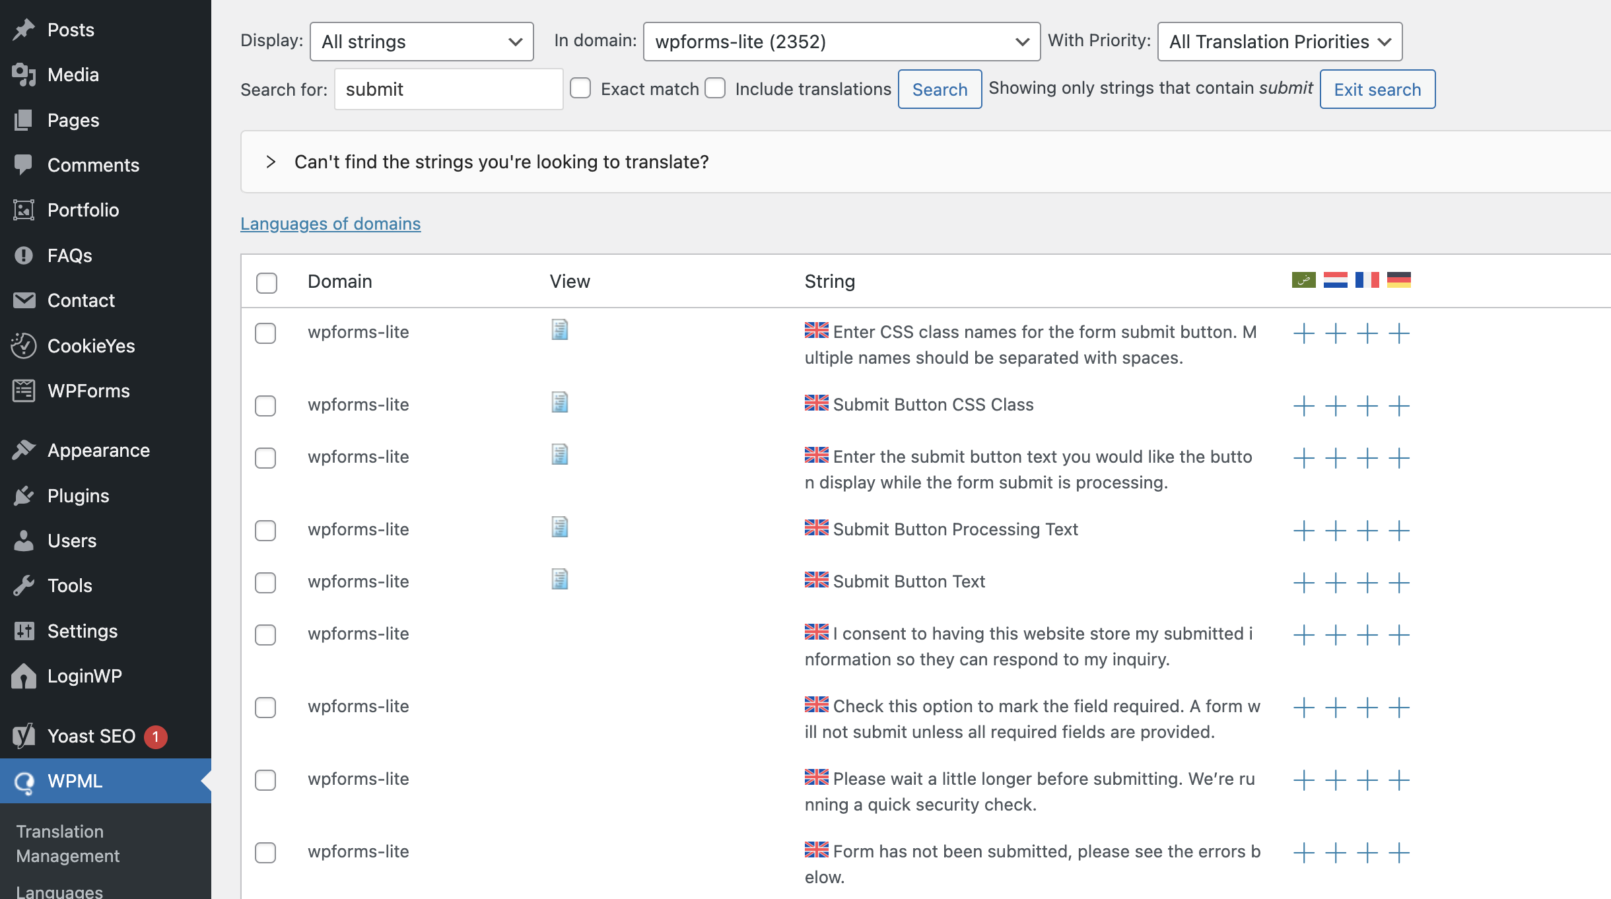Image resolution: width=1611 pixels, height=899 pixels.
Task: Click the Settings sliders icon
Action: coord(24,631)
